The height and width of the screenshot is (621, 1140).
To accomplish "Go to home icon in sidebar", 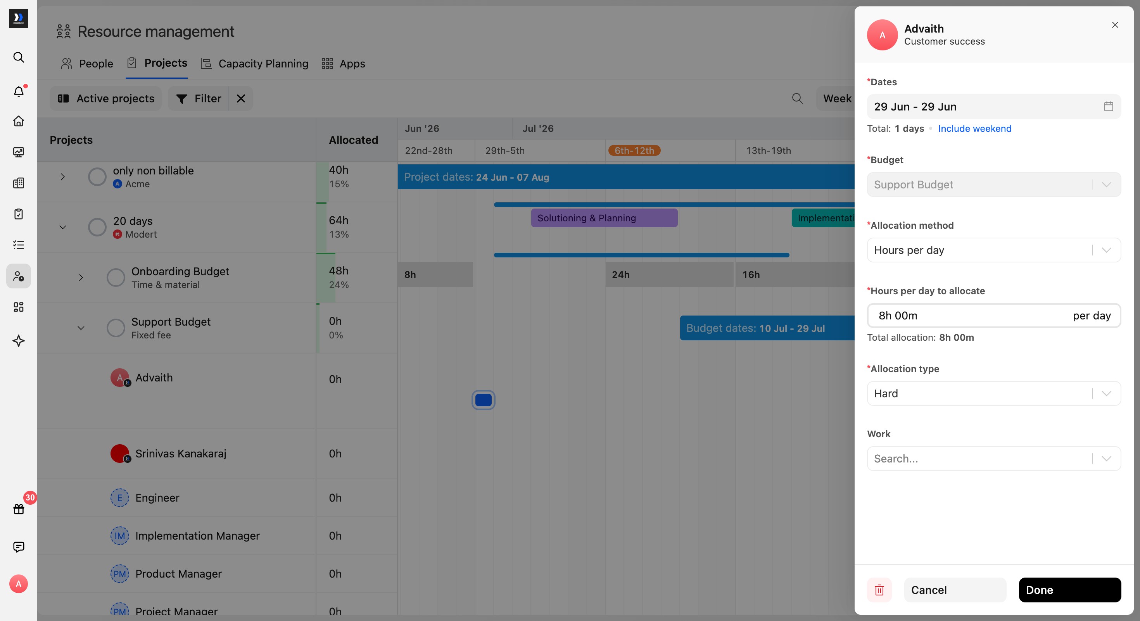I will tap(19, 121).
